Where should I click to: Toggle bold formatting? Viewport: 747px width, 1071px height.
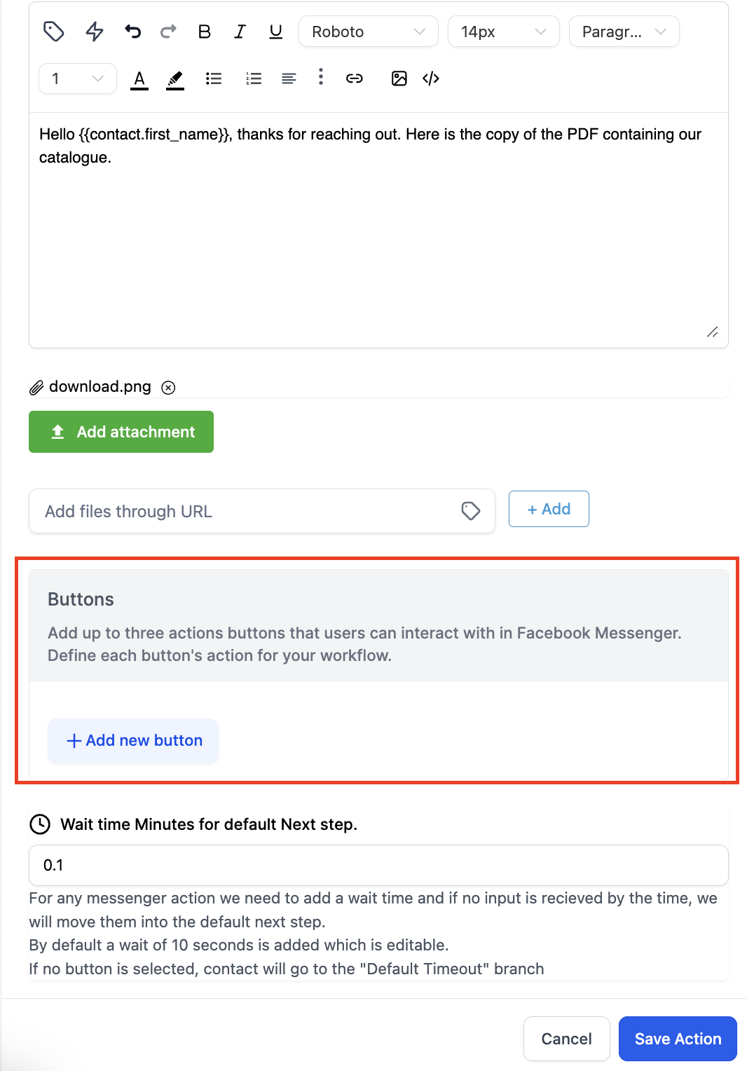point(205,32)
